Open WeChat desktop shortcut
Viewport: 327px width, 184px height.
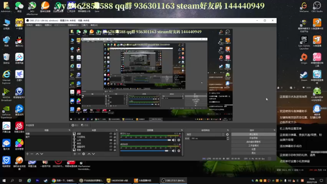[19, 7]
